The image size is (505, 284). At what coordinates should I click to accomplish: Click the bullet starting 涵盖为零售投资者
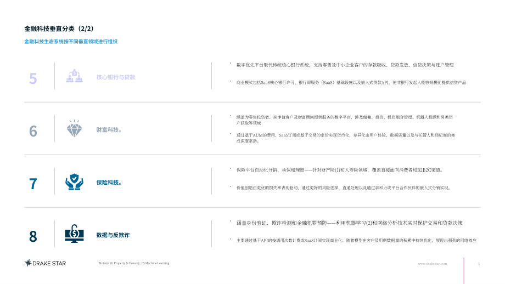[x=345, y=120]
